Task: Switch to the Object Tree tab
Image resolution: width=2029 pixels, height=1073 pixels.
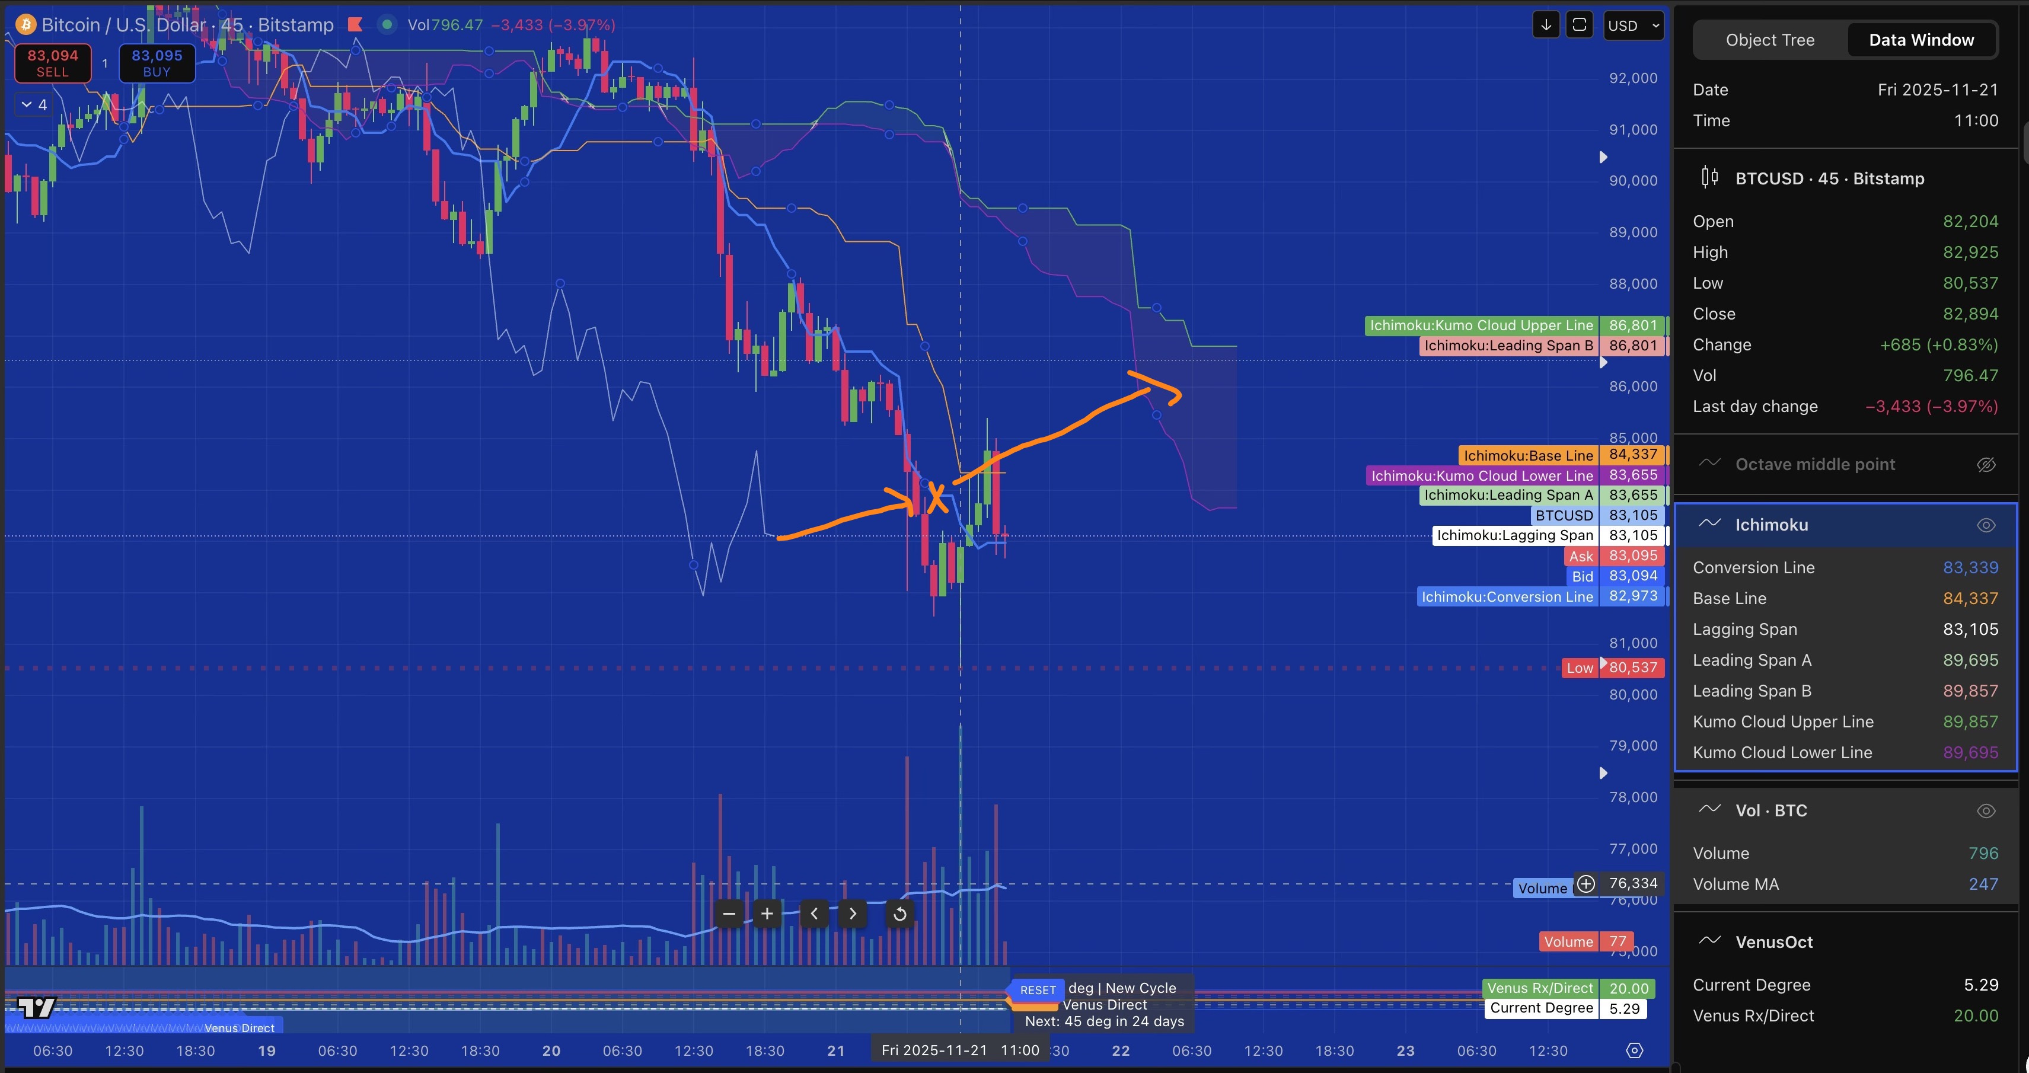Action: 1769,40
